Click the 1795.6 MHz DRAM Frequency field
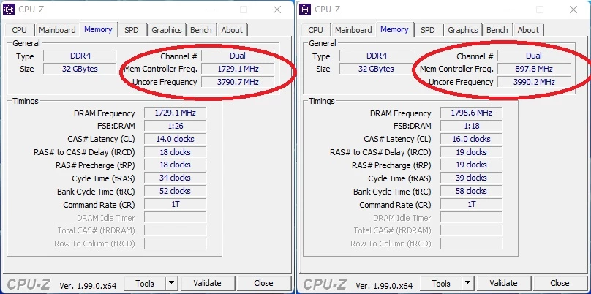This screenshot has width=591, height=294. point(472,113)
